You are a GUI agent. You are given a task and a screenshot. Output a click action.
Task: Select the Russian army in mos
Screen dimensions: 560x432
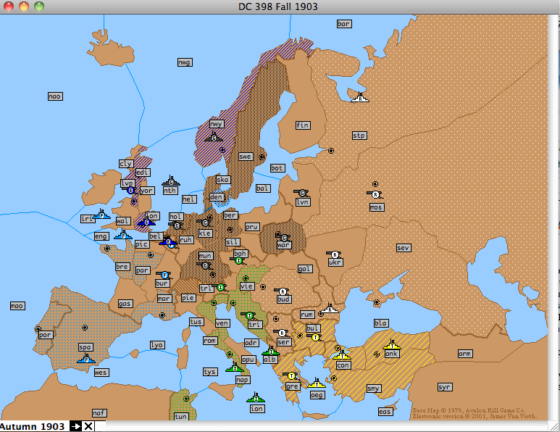tap(375, 194)
